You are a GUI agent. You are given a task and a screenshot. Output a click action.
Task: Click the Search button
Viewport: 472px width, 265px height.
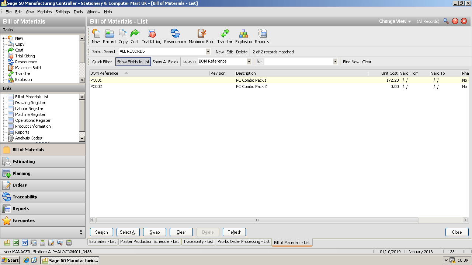click(x=101, y=232)
